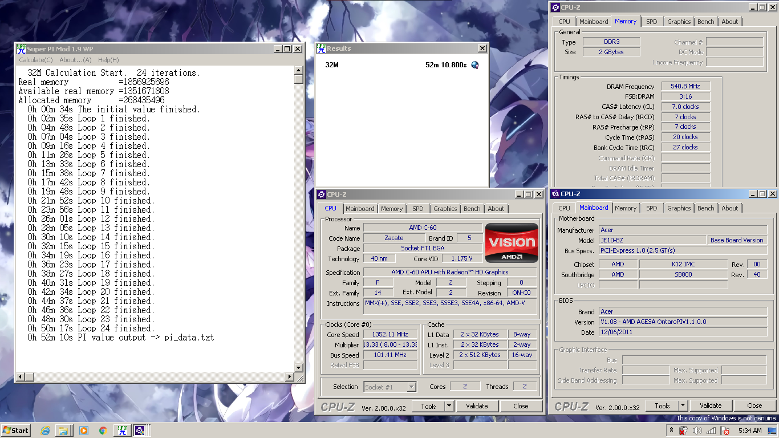The height and width of the screenshot is (438, 779).
Task: Click CPU-Z Mainboard window title icon
Action: tap(555, 194)
